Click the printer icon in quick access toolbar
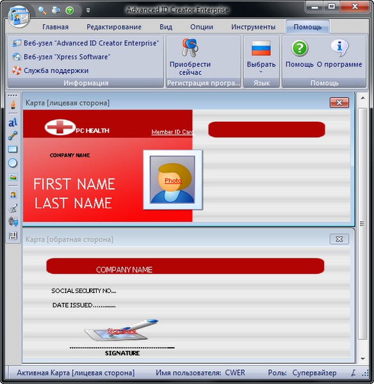The height and width of the screenshot is (384, 374). pos(56,10)
